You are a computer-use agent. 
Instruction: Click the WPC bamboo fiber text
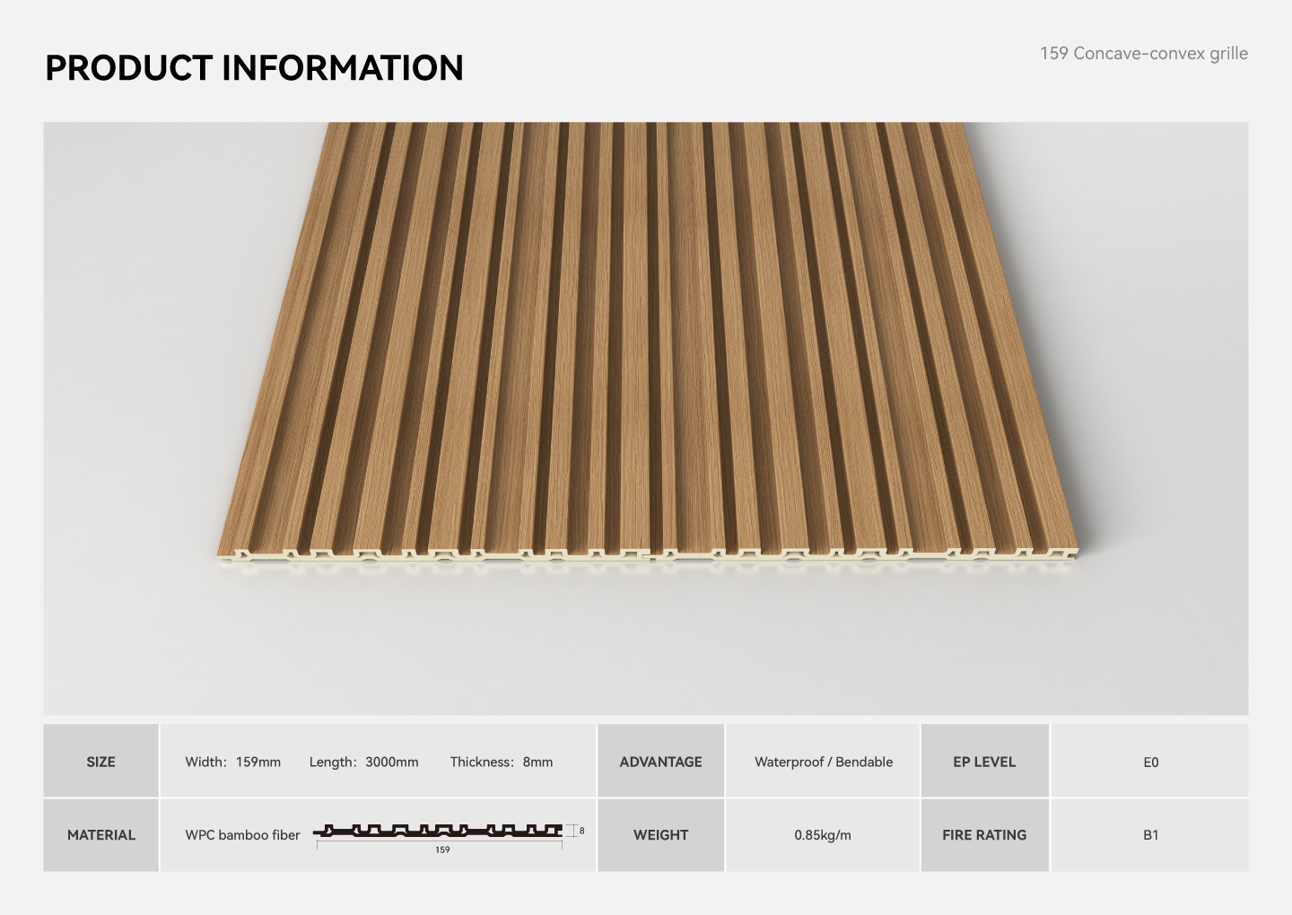(242, 835)
